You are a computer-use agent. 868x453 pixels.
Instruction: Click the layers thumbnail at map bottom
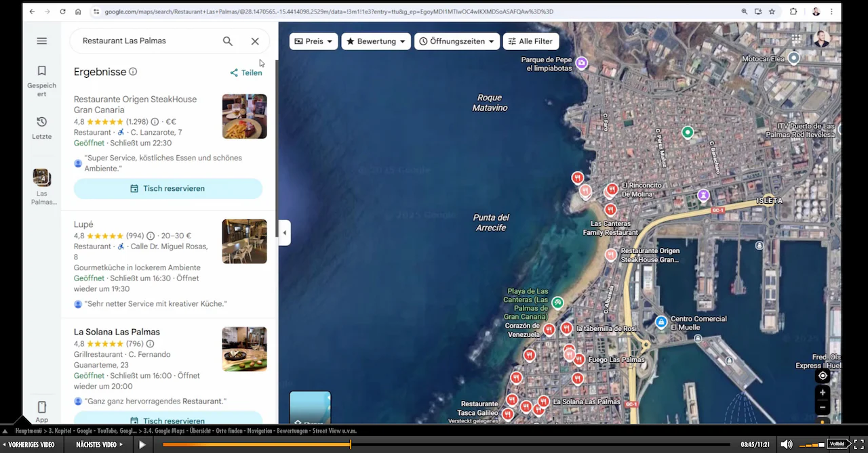tap(311, 408)
